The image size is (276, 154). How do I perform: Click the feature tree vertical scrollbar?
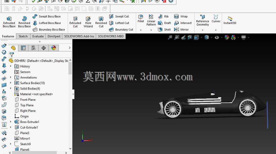point(70,68)
